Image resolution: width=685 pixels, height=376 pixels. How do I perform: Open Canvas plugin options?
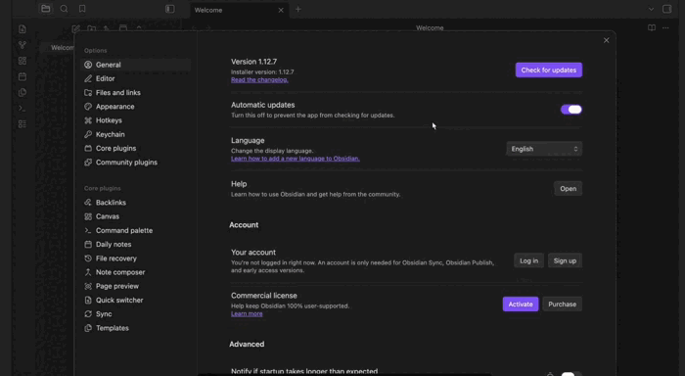click(x=135, y=216)
